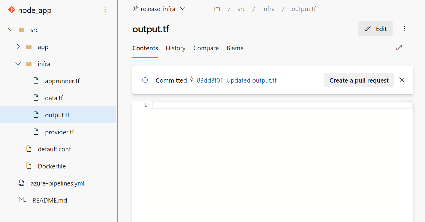Image resolution: width=425 pixels, height=222 pixels.
Task: Switch to the Contents tab
Action: (x=145, y=48)
